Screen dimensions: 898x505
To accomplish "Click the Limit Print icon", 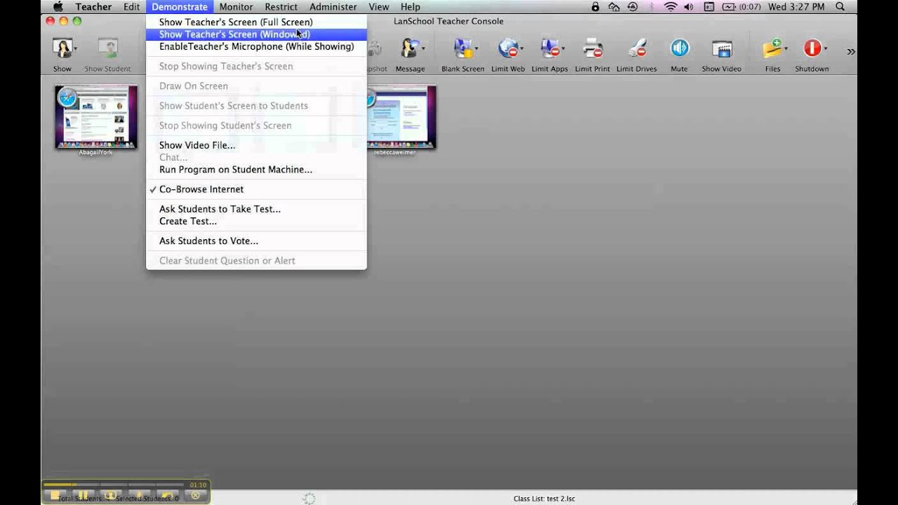I will pos(593,48).
